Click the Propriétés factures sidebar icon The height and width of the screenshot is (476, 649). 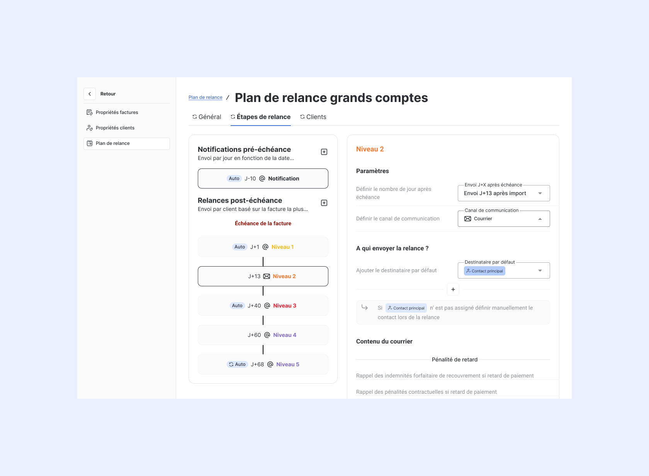coord(90,112)
